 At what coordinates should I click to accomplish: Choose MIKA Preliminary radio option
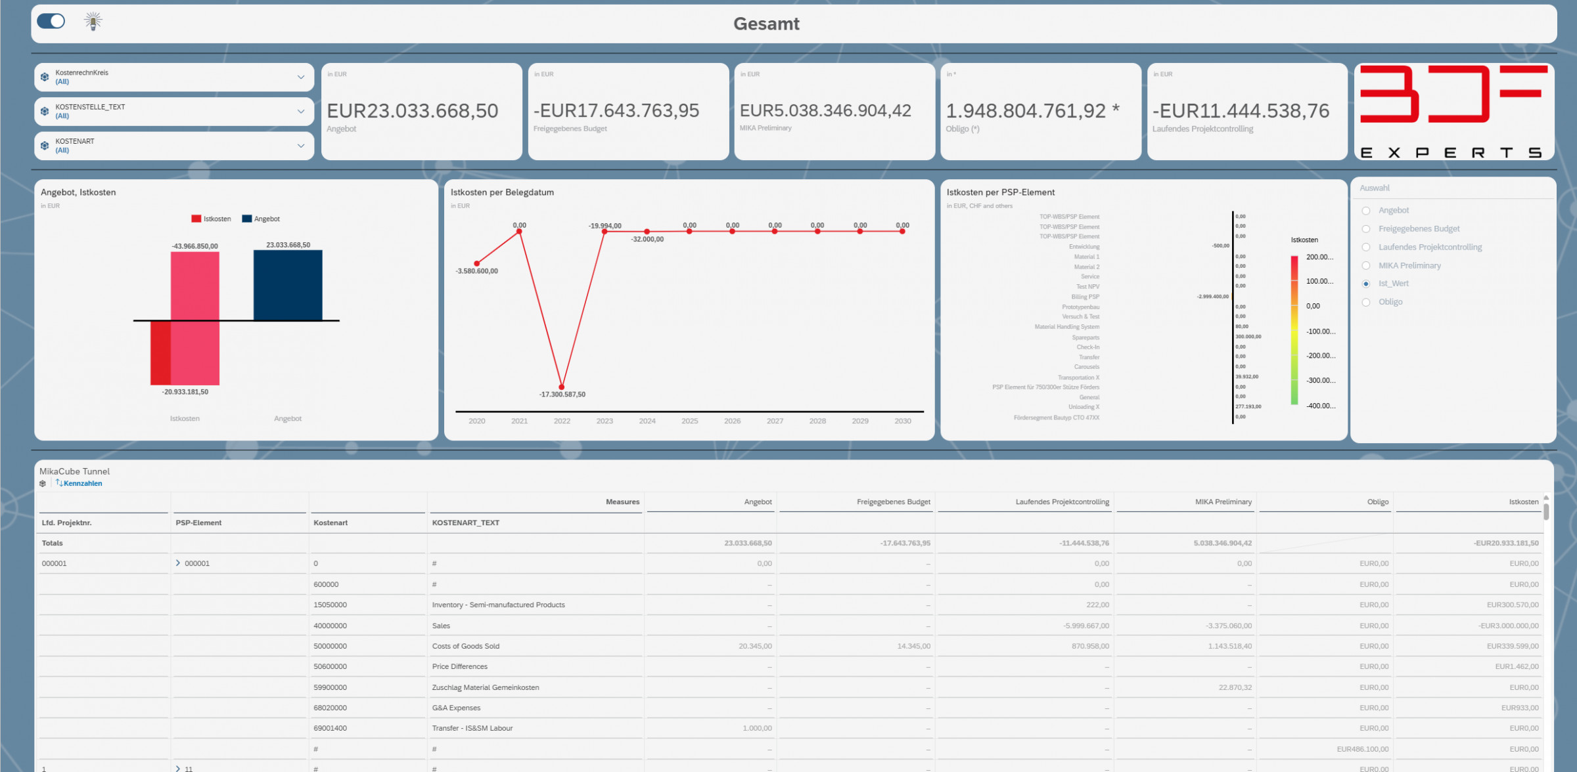pos(1366,266)
